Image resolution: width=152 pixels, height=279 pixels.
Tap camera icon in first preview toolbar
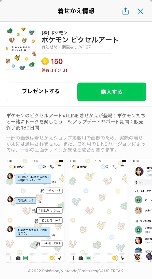[x=18, y=258]
